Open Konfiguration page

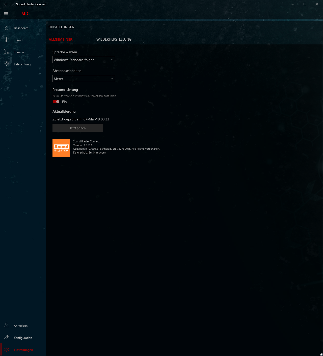pyautogui.click(x=23, y=338)
